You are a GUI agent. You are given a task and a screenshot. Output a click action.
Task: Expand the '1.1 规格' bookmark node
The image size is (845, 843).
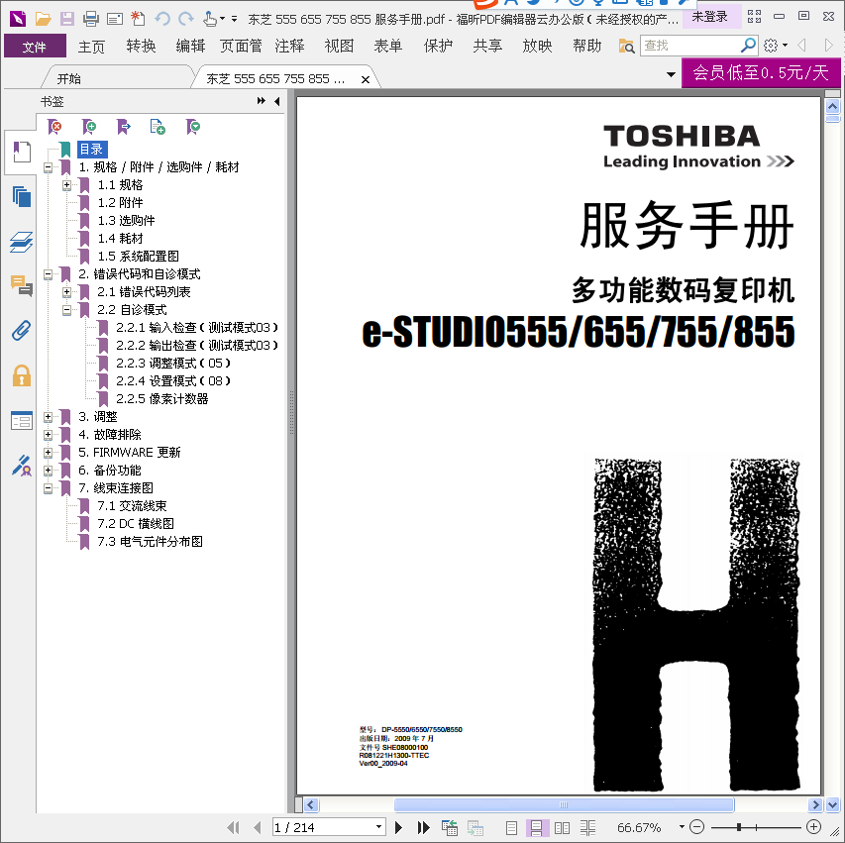click(x=66, y=185)
